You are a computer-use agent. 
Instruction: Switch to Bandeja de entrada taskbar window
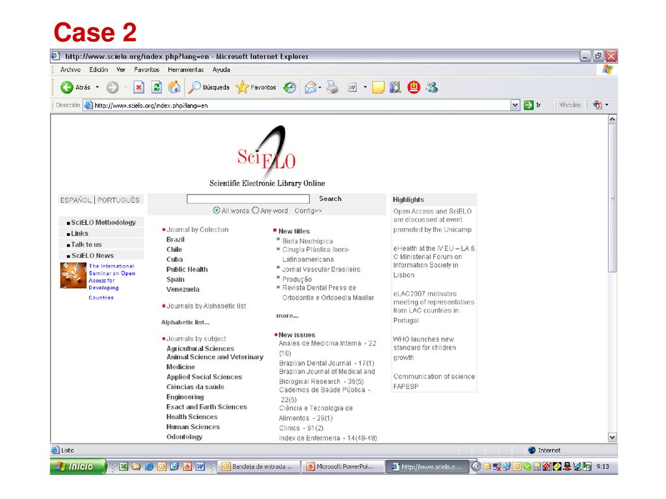(x=259, y=467)
